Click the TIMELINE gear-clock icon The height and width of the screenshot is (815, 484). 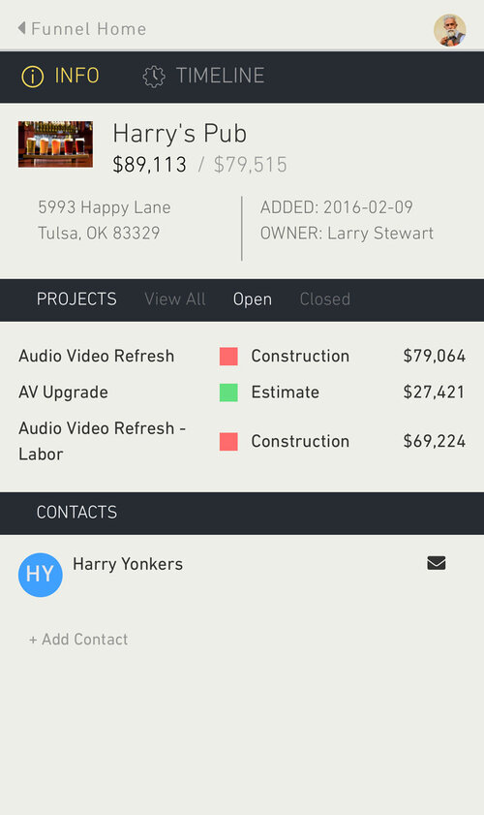154,77
